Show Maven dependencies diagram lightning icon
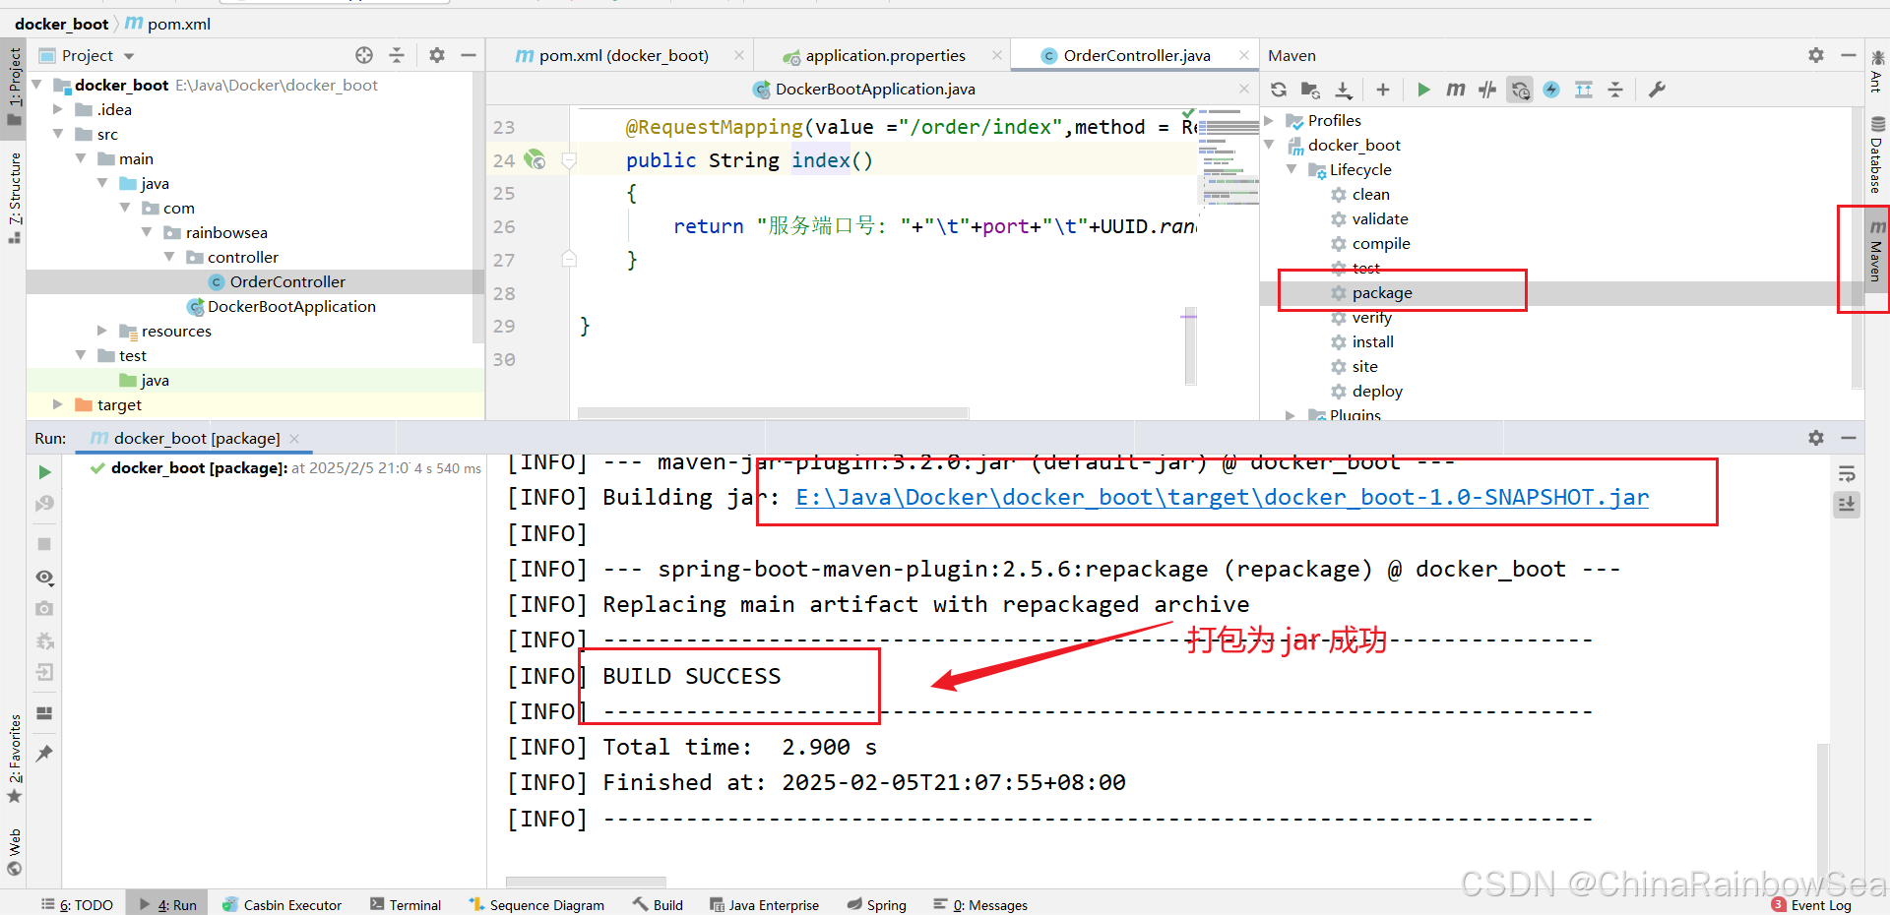This screenshot has width=1890, height=915. pyautogui.click(x=1551, y=90)
